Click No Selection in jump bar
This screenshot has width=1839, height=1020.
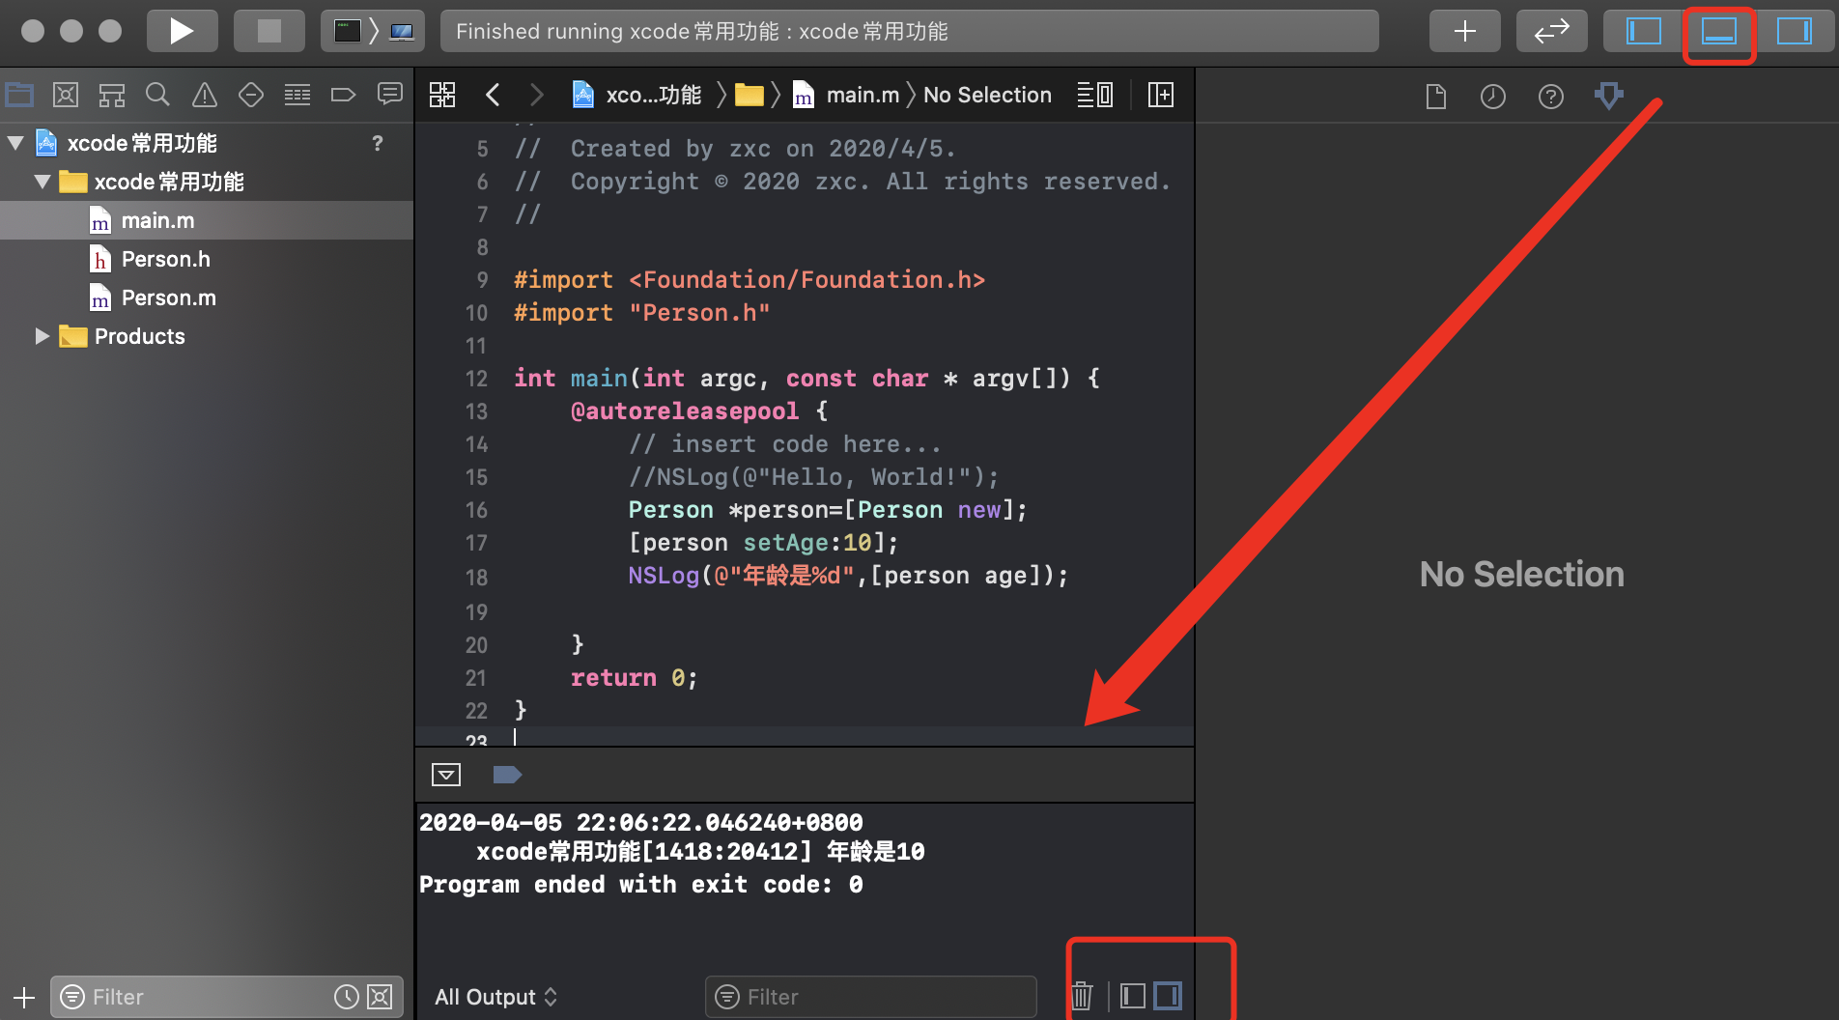[987, 95]
